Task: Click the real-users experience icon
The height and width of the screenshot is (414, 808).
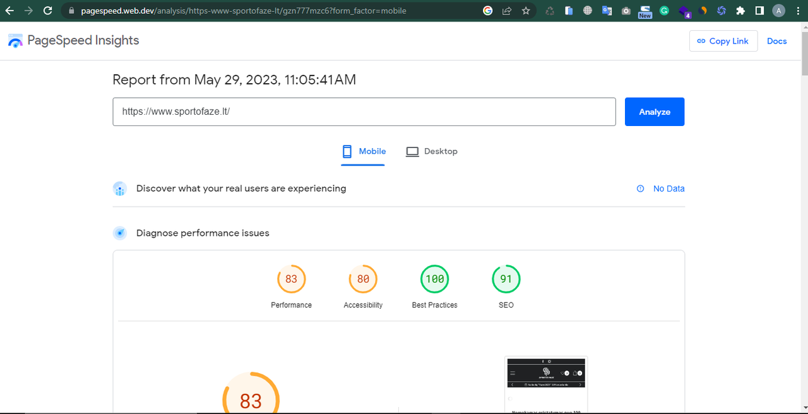Action: pos(120,188)
